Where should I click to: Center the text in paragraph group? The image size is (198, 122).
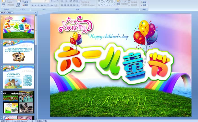65,5
